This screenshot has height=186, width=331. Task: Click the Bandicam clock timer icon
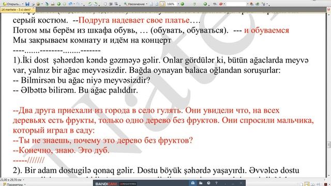(208, 183)
